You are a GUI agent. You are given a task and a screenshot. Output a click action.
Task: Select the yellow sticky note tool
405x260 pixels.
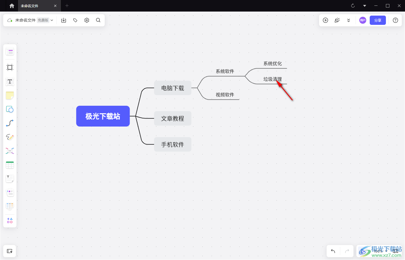click(x=10, y=95)
